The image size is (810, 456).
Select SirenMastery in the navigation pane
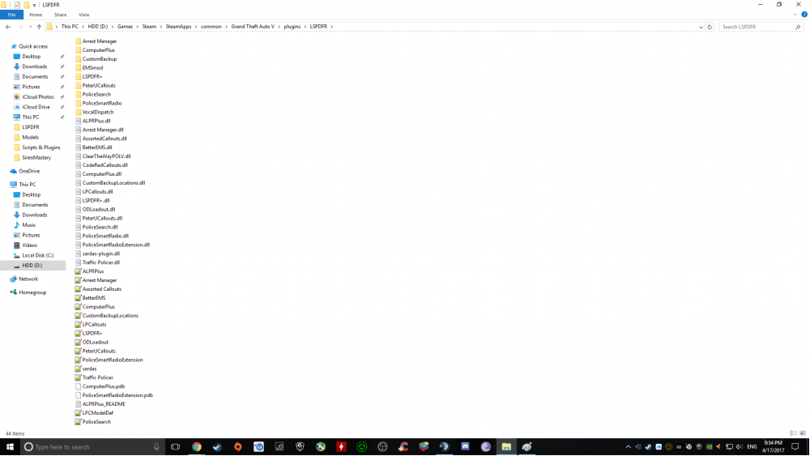point(36,157)
